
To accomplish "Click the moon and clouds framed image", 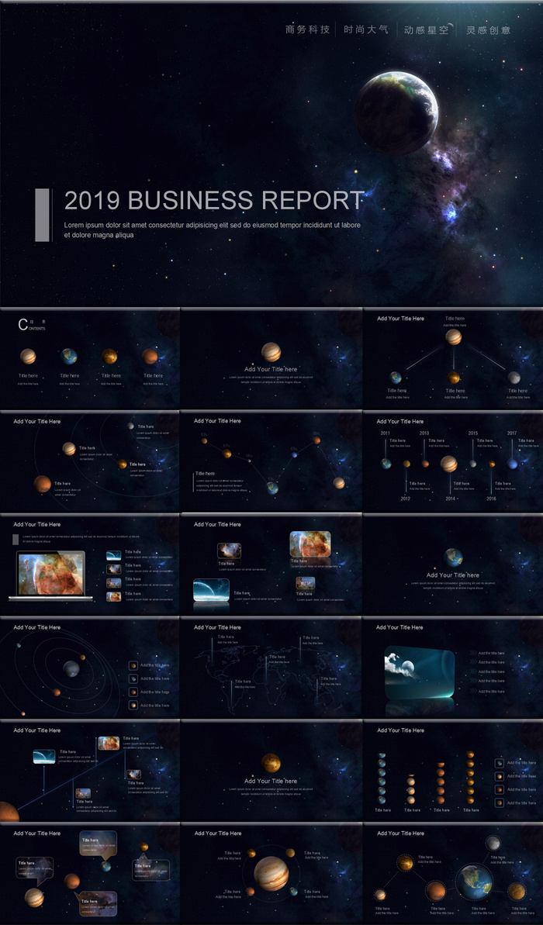I will tap(420, 672).
